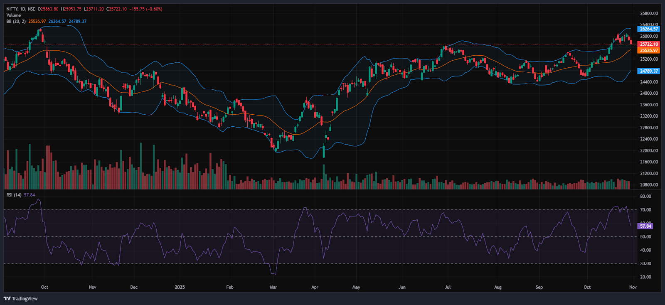The height and width of the screenshot is (305, 665).
Task: Click the 2025 label on time axis
Action: tap(180, 287)
